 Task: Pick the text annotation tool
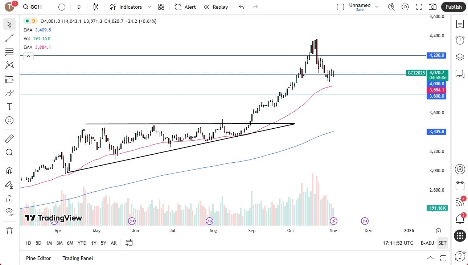[x=9, y=106]
